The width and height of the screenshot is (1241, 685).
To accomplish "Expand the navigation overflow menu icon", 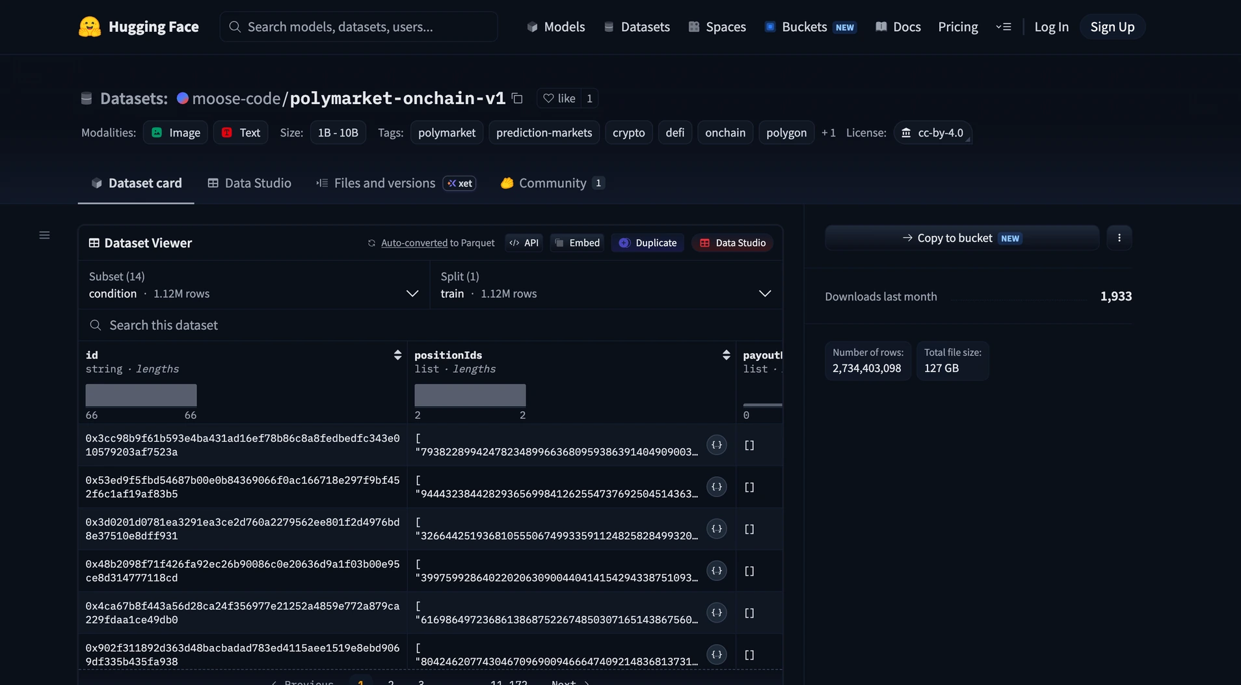I will 1004,27.
